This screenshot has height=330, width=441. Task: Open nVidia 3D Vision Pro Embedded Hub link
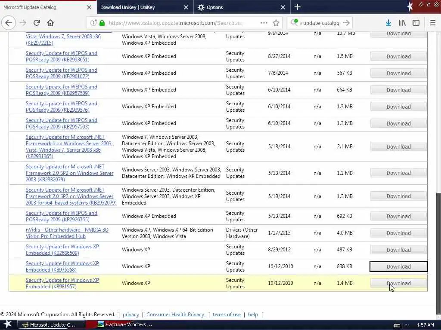[x=67, y=233]
